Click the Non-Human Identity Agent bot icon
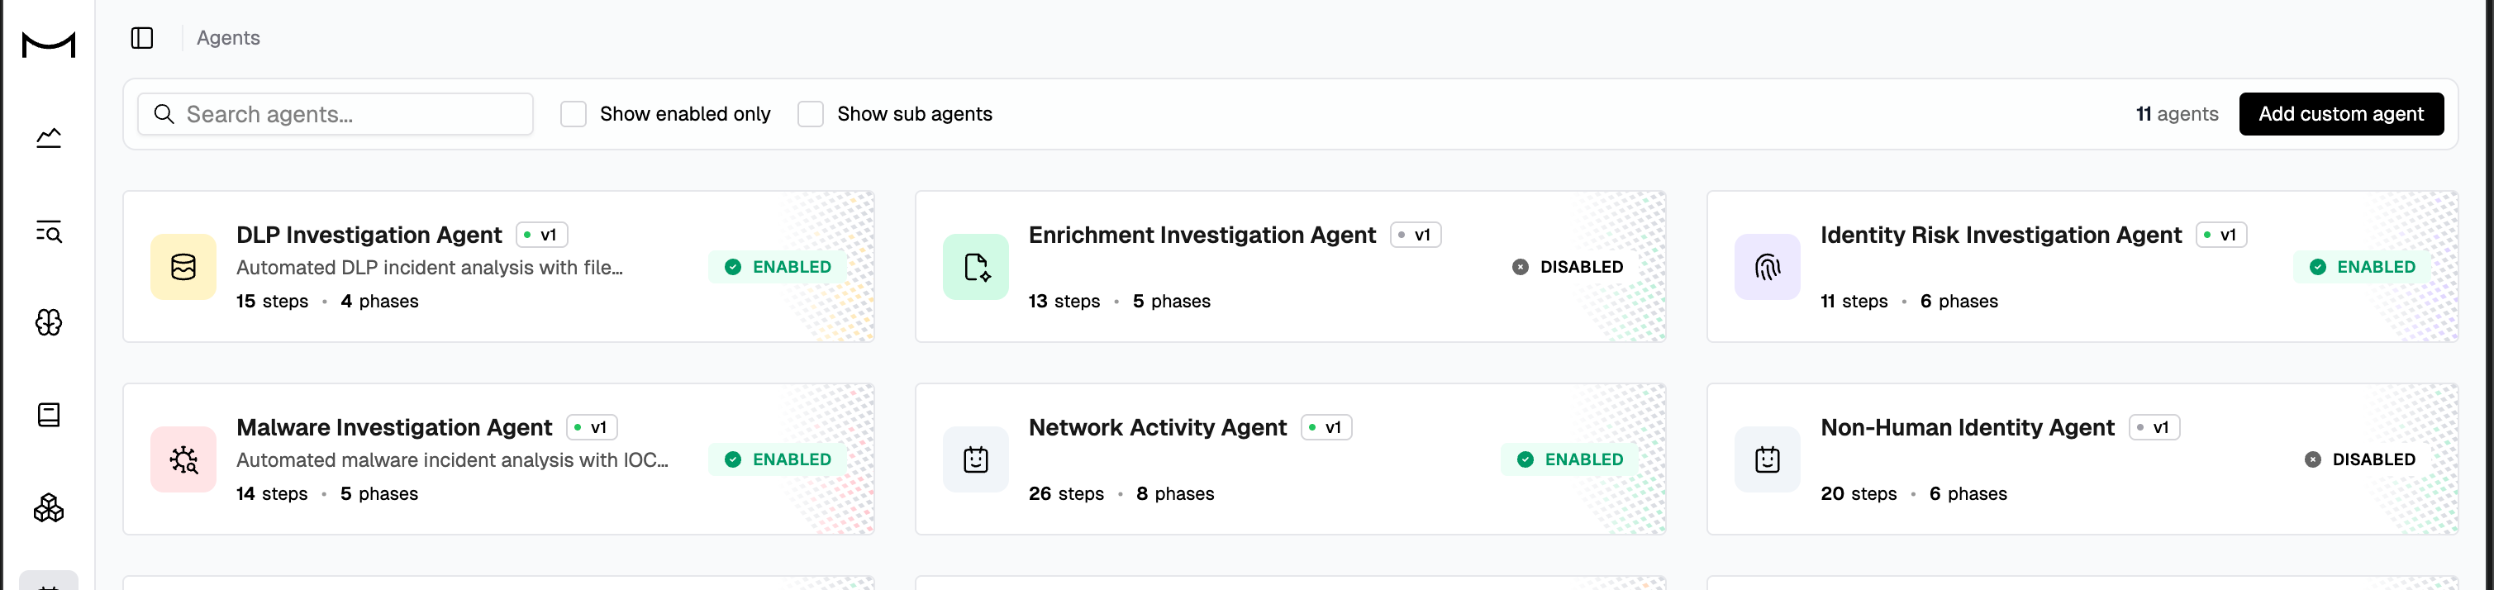 (1768, 459)
